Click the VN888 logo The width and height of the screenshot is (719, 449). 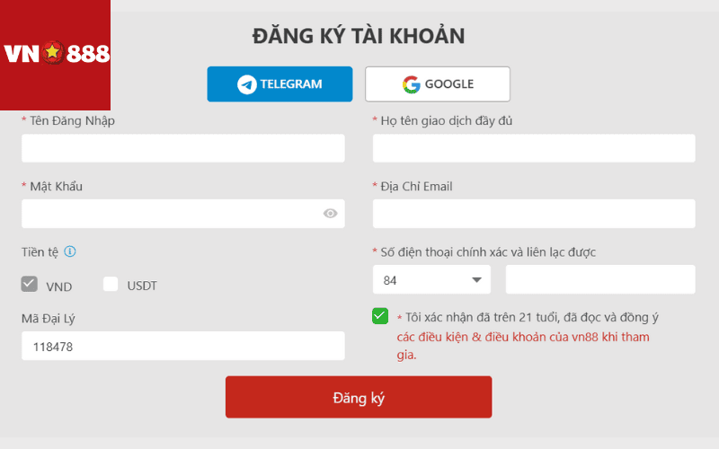55,55
